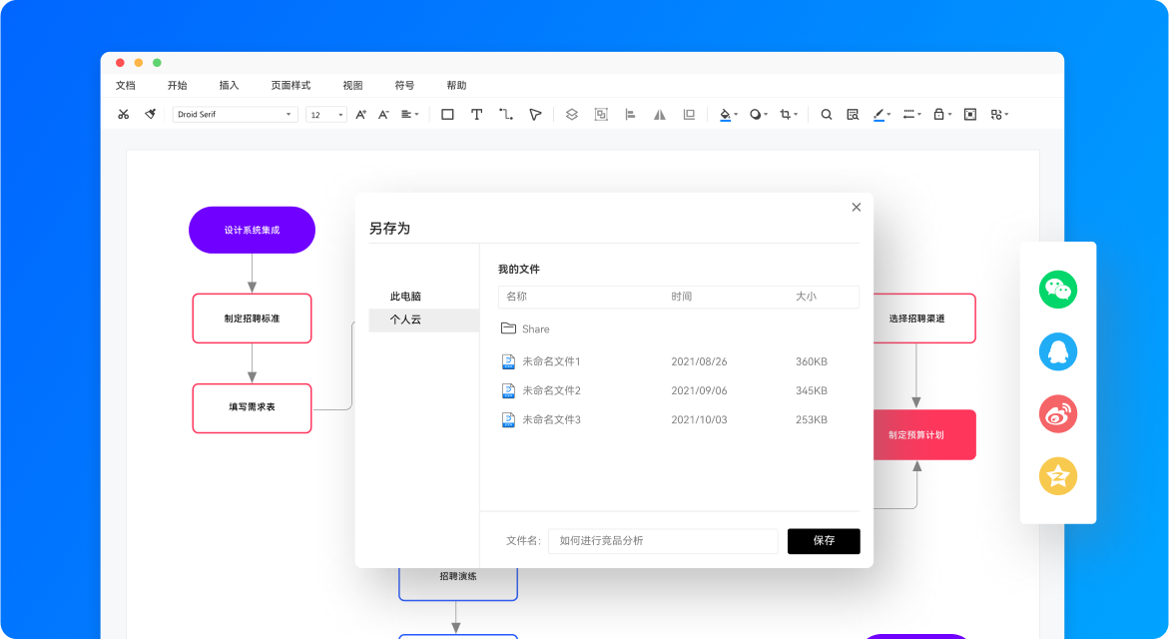Select the 选择招聘渠道 flowchart node

coord(924,319)
